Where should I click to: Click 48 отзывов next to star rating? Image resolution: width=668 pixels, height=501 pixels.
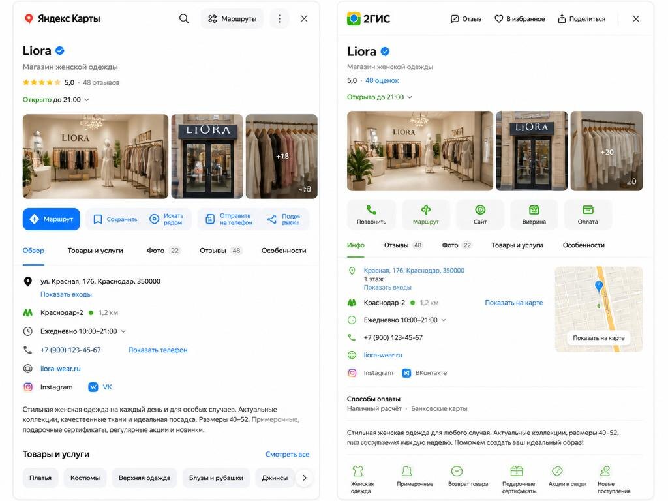point(101,82)
